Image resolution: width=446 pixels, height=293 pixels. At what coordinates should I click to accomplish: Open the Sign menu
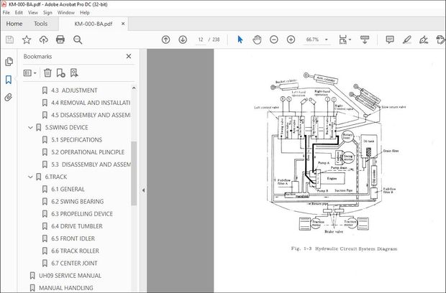click(x=47, y=12)
